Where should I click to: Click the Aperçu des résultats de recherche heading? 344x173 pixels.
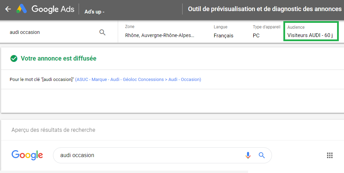click(x=53, y=130)
